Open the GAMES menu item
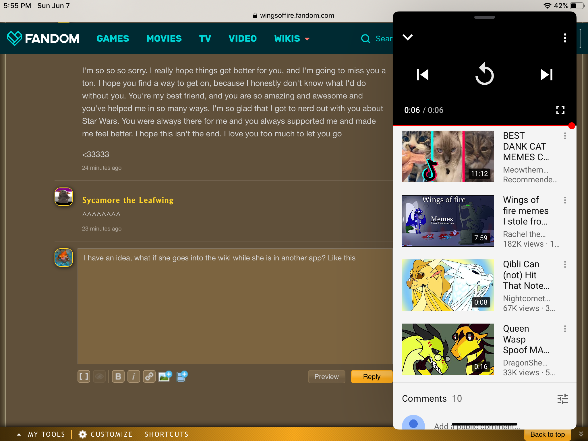The image size is (588, 441). coord(113,38)
